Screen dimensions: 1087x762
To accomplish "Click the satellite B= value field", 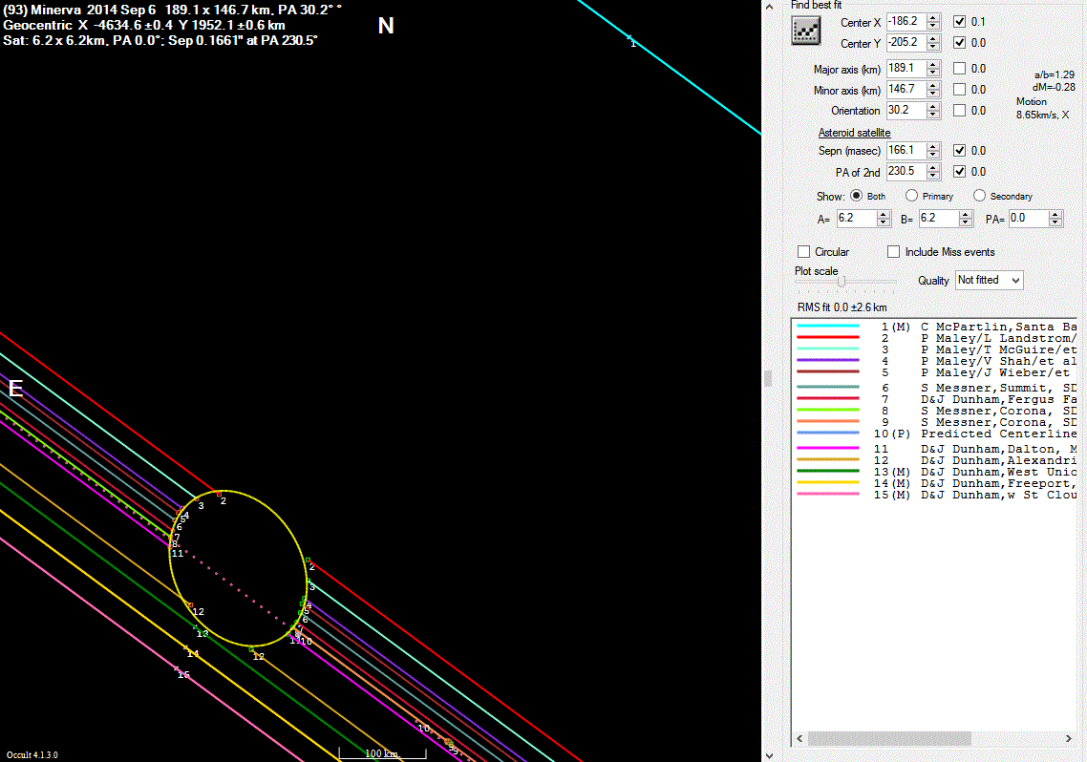I will (939, 219).
